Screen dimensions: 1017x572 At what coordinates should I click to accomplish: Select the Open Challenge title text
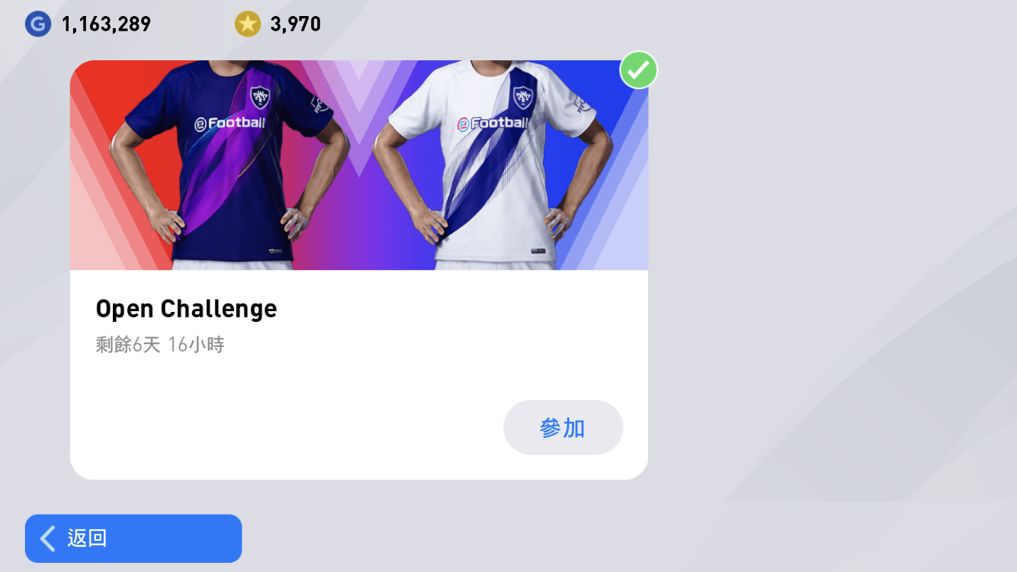click(186, 309)
